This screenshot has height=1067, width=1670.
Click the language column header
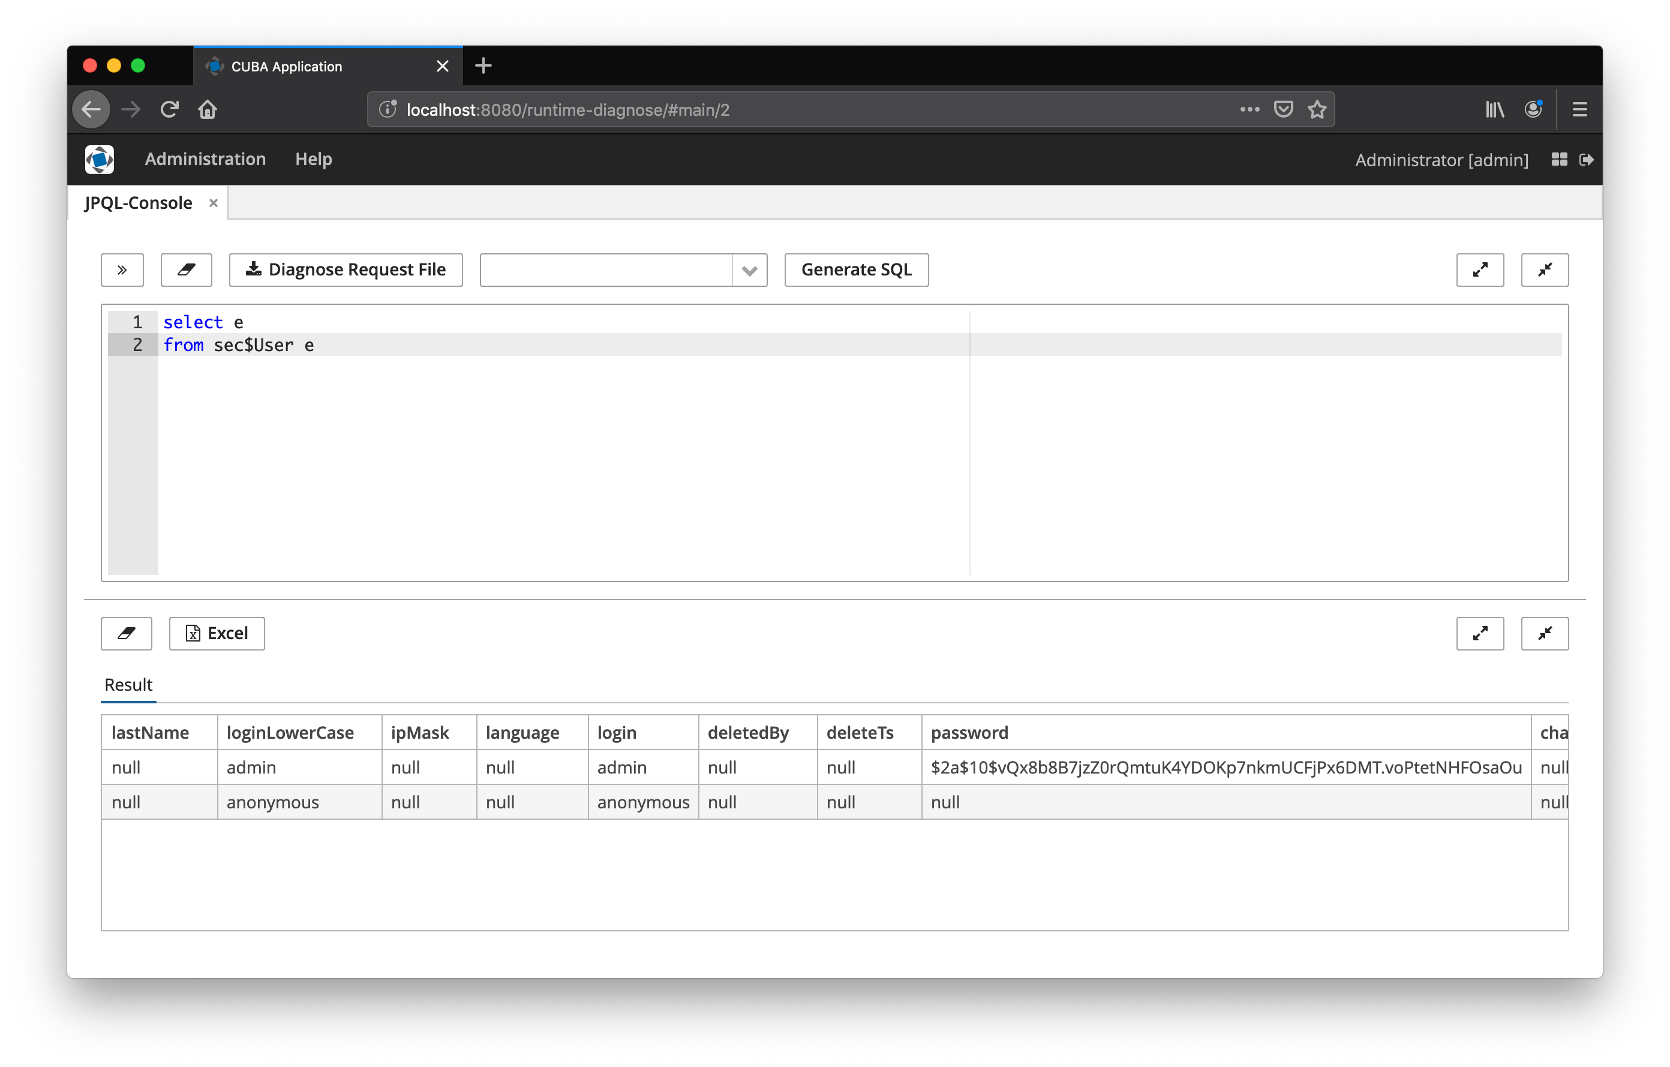coord(533,732)
